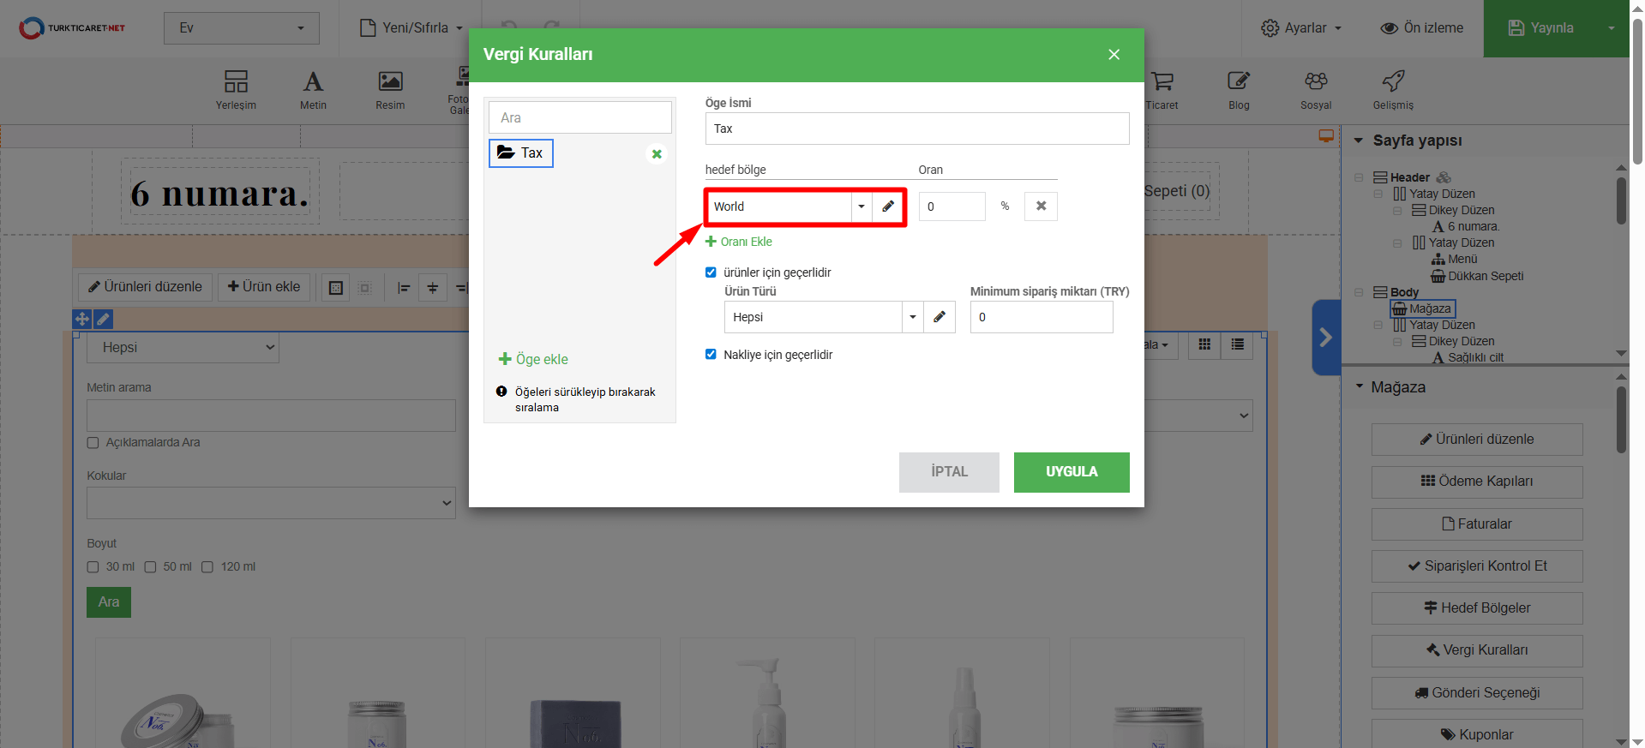The width and height of the screenshot is (1645, 748).
Task: Open the Ayarlar settings menu
Action: (x=1300, y=28)
